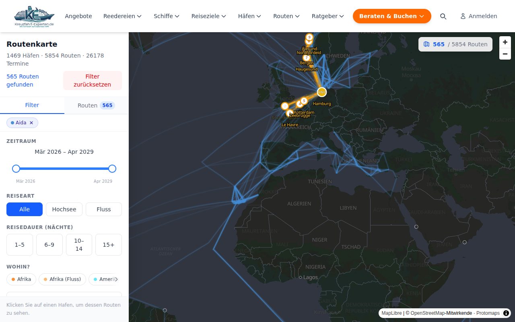Select port marker 9 at top of route
Viewport: 515px width, 322px height.
point(309,37)
